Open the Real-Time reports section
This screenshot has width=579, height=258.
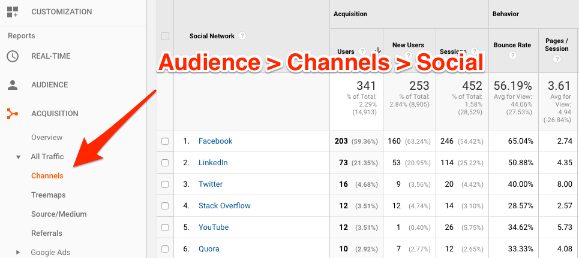coord(50,56)
